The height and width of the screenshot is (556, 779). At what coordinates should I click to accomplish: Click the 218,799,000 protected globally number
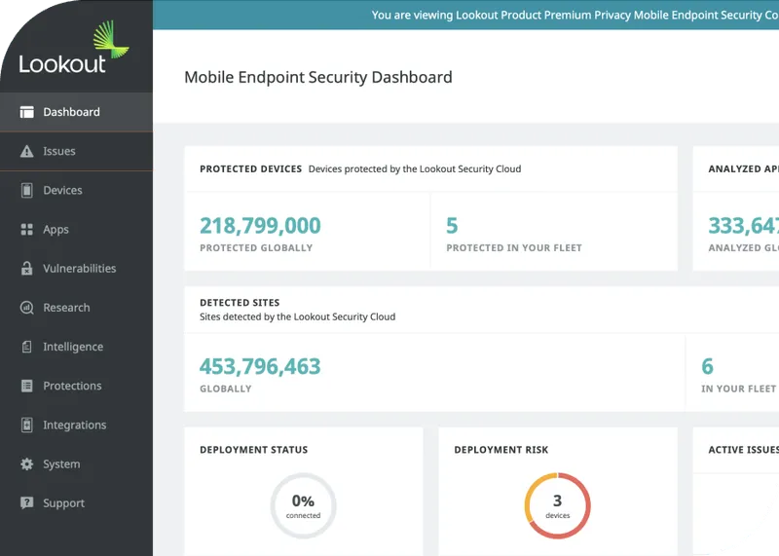tap(260, 226)
